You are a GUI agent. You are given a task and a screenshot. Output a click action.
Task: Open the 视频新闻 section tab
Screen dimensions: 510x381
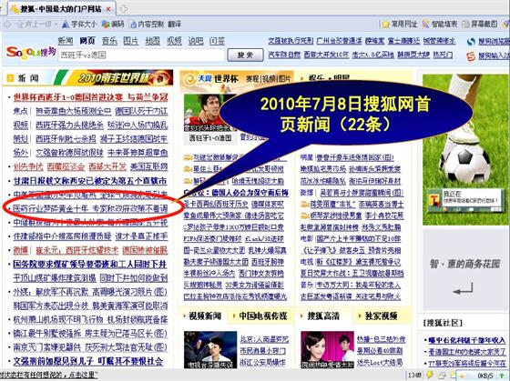pos(205,316)
